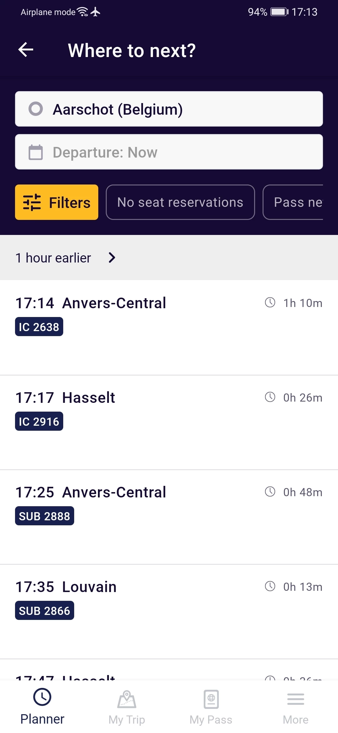Tap the SUB 2888 train badge
The height and width of the screenshot is (733, 338).
[x=44, y=516]
